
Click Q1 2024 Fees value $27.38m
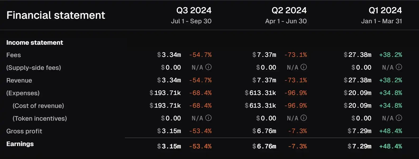coord(357,55)
